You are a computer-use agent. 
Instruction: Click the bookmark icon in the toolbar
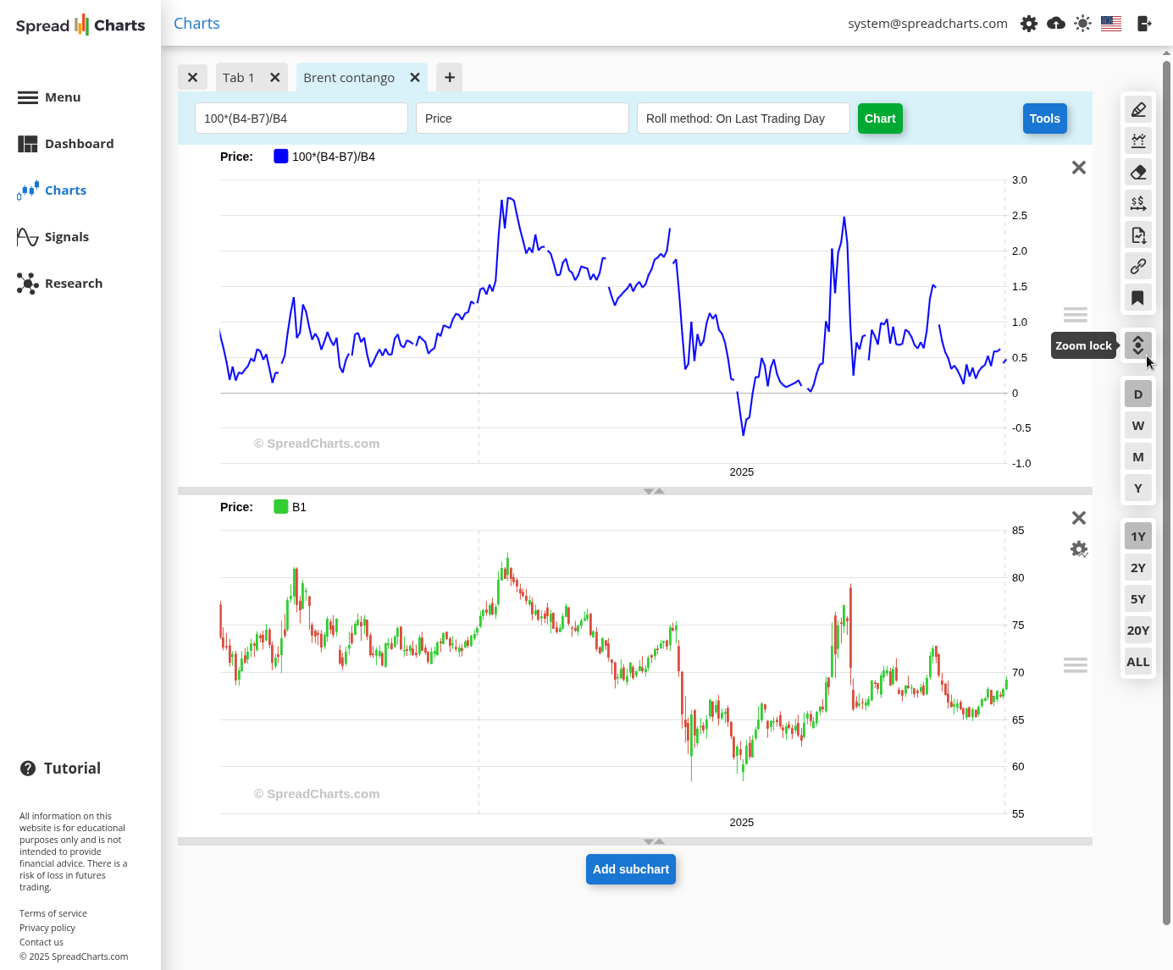pyautogui.click(x=1138, y=298)
